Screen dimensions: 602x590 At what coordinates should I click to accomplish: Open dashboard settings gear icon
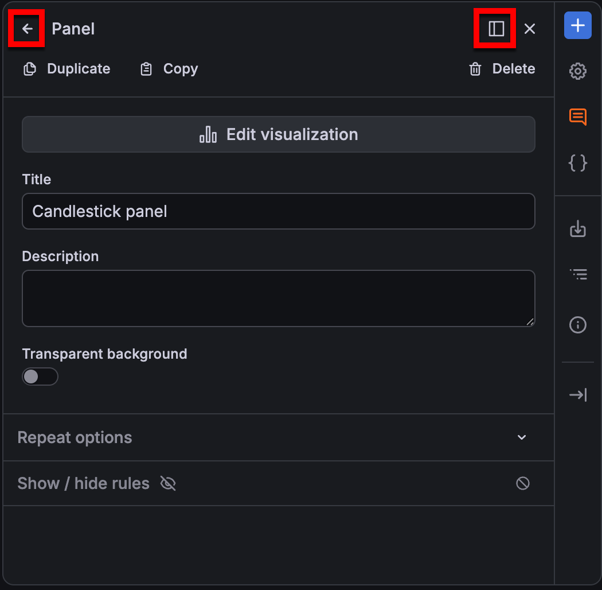[x=577, y=71]
